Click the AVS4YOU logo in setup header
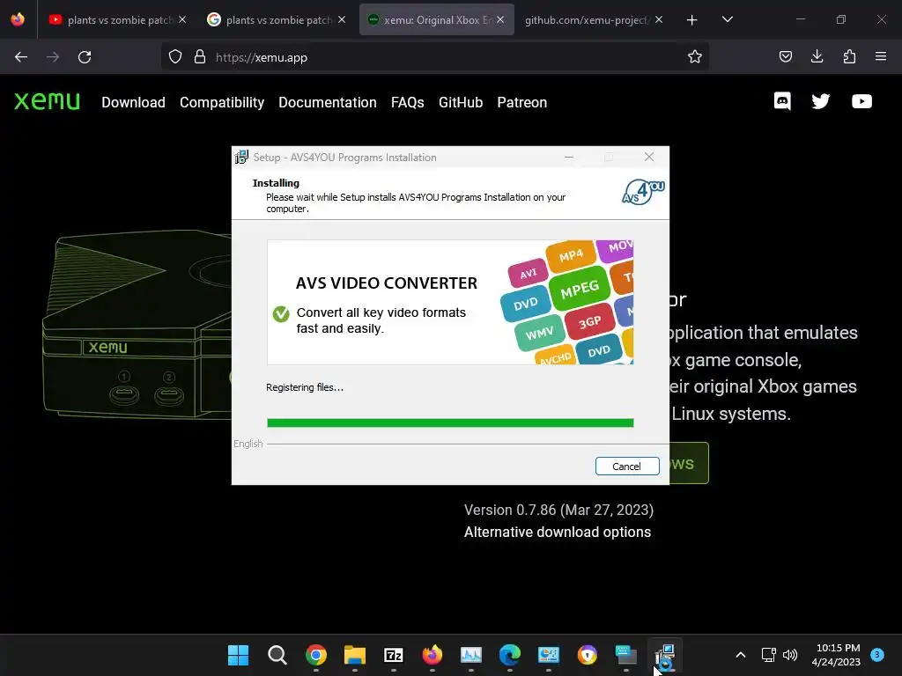902x676 pixels. point(642,192)
